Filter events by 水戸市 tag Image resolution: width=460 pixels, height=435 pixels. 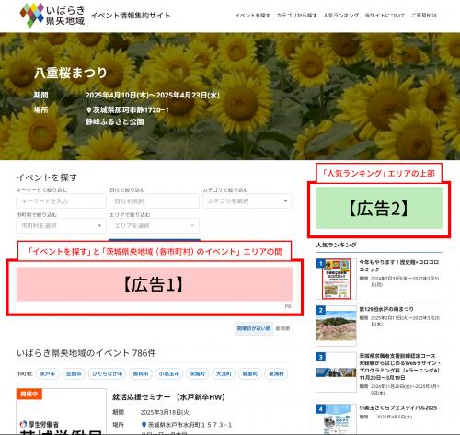48,374
